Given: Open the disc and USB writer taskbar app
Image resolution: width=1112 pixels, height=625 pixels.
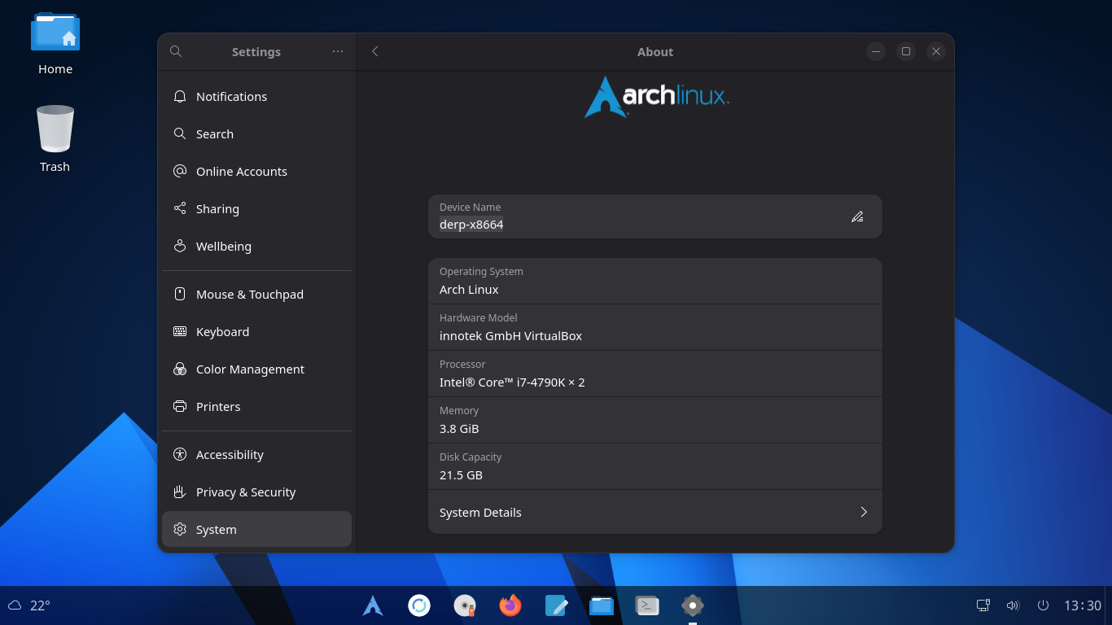Looking at the screenshot, I should click(x=465, y=605).
